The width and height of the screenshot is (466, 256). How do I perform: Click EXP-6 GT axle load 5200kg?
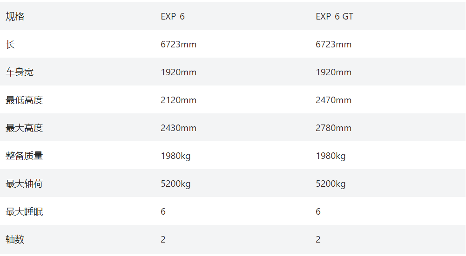click(331, 184)
